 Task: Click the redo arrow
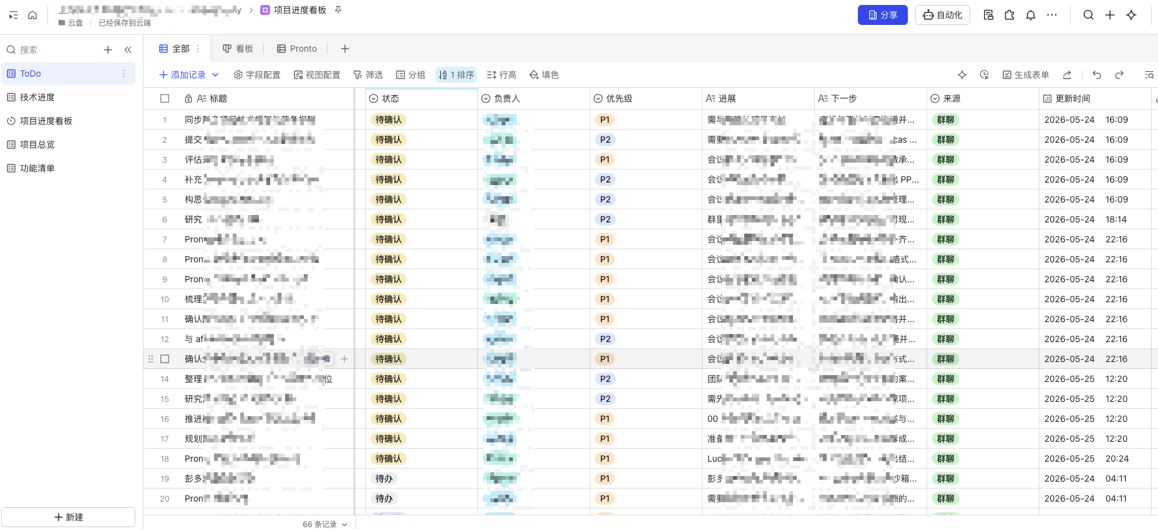tap(1119, 75)
